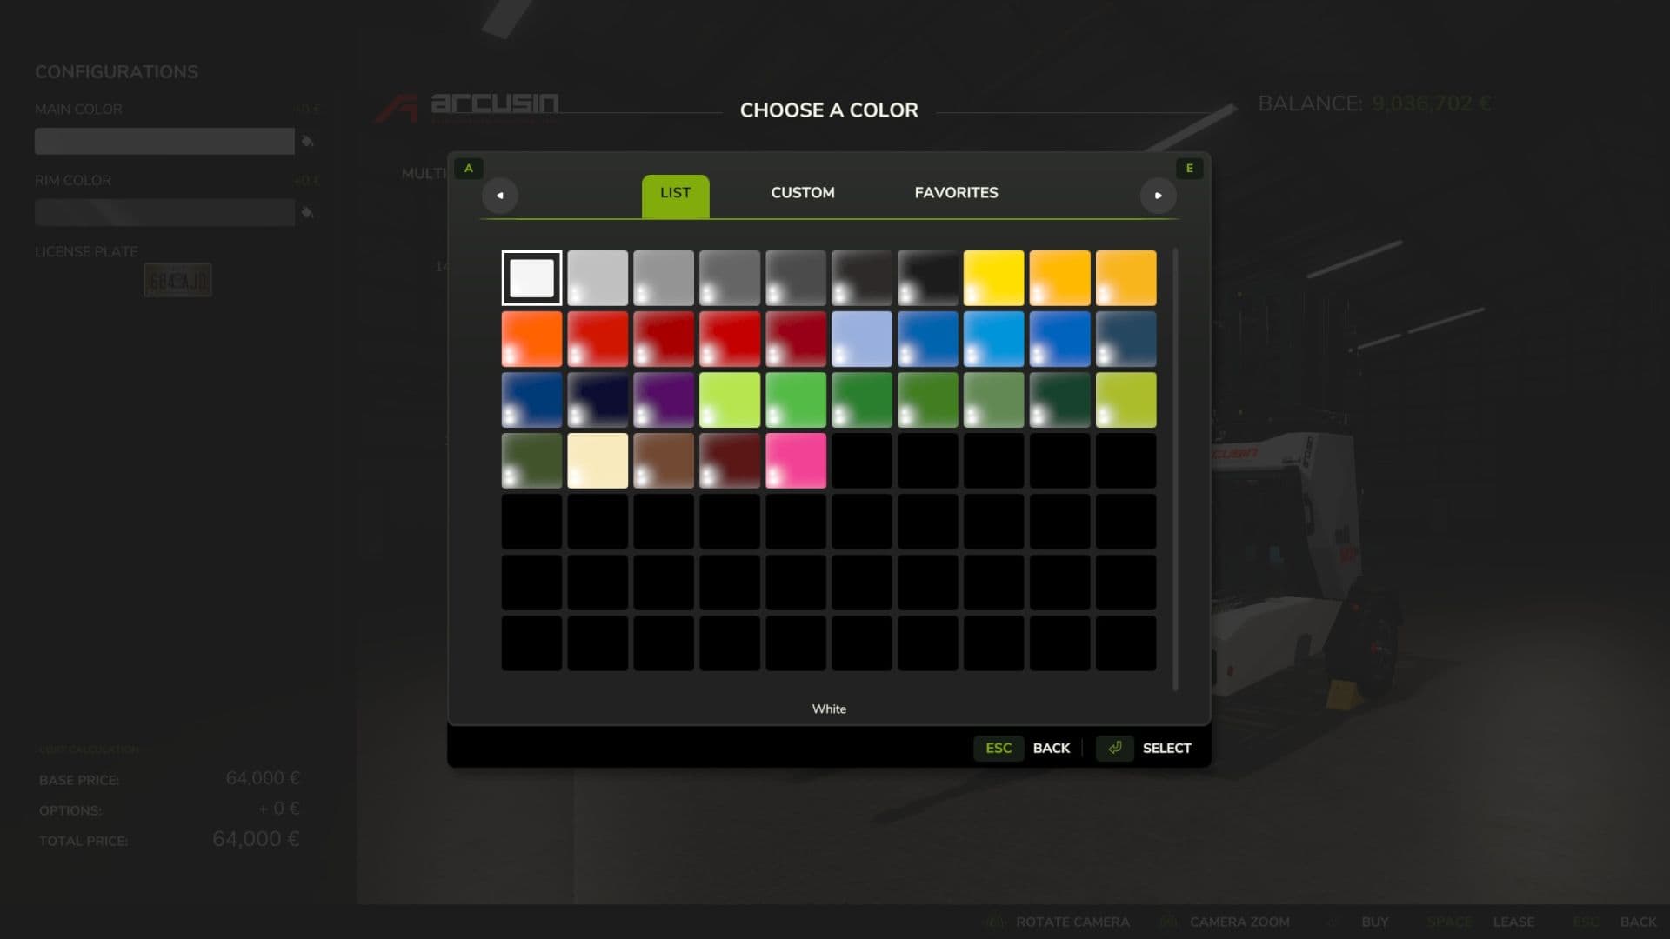Click the left arrow tab navigation button
1670x939 pixels.
point(500,196)
